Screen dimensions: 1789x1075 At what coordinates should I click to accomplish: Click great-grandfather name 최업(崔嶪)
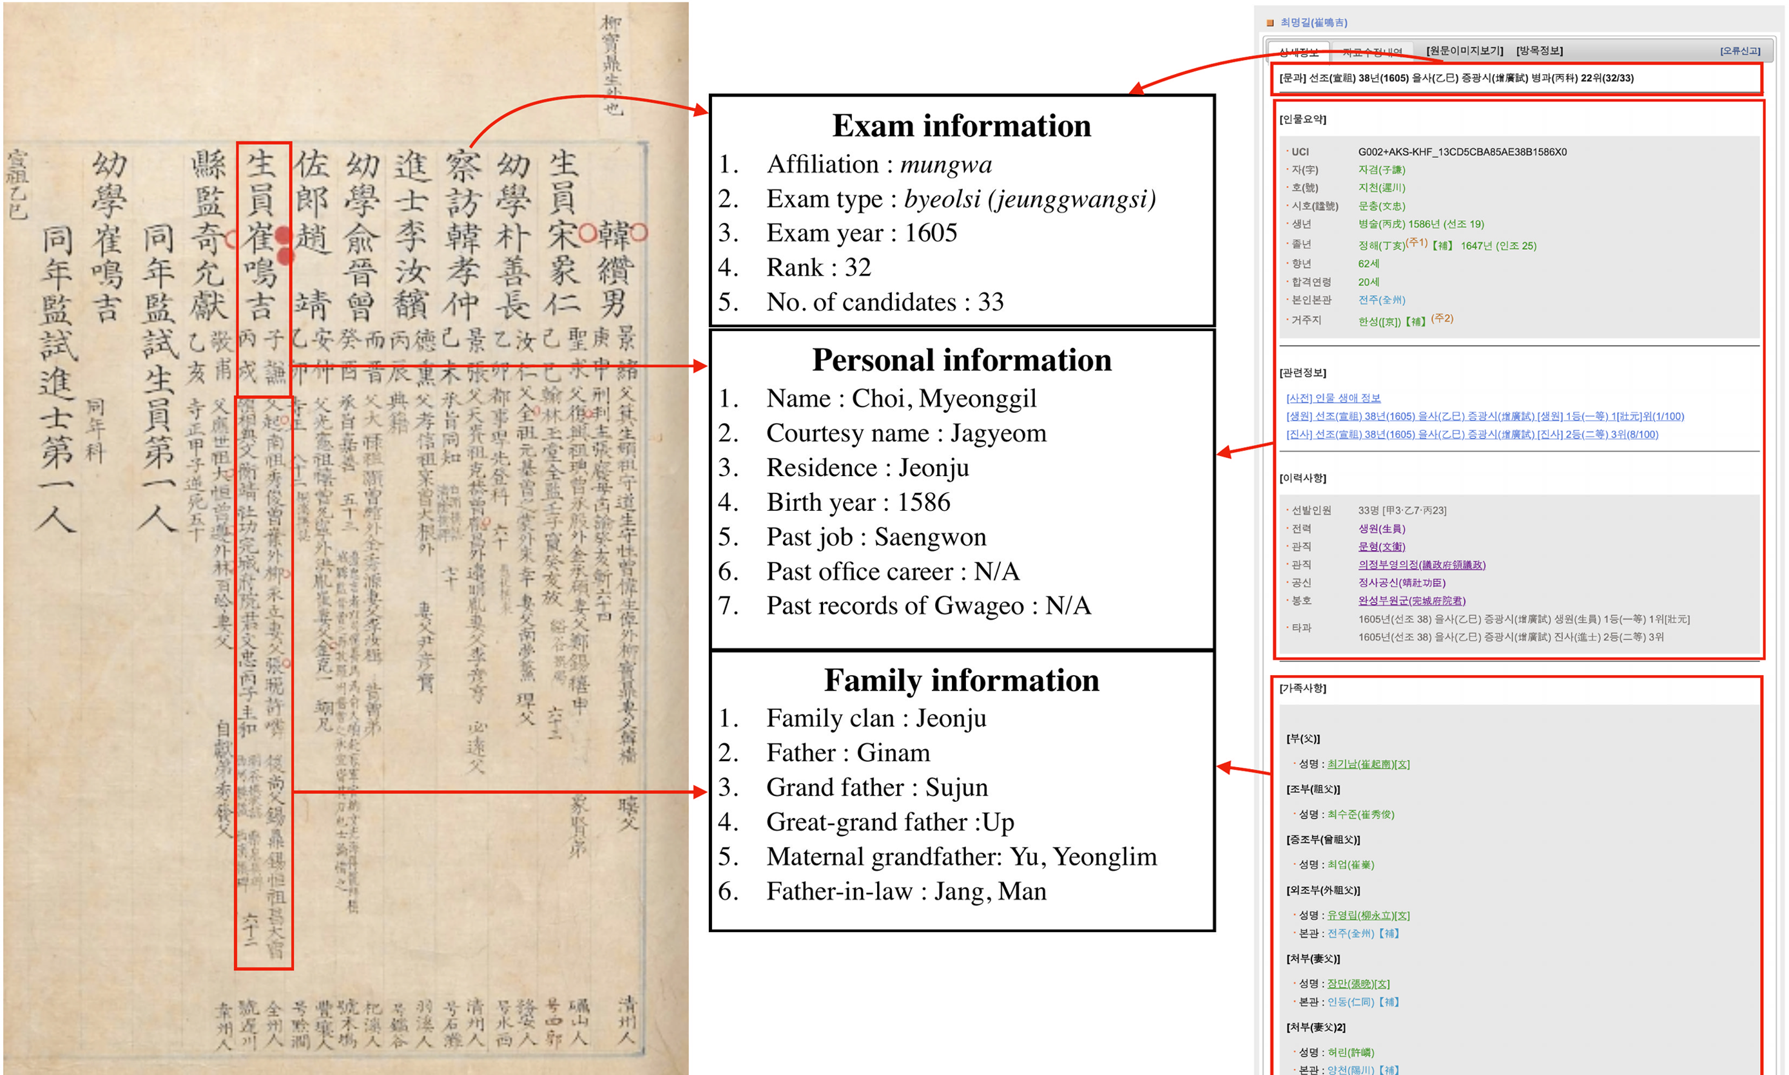point(1349,864)
